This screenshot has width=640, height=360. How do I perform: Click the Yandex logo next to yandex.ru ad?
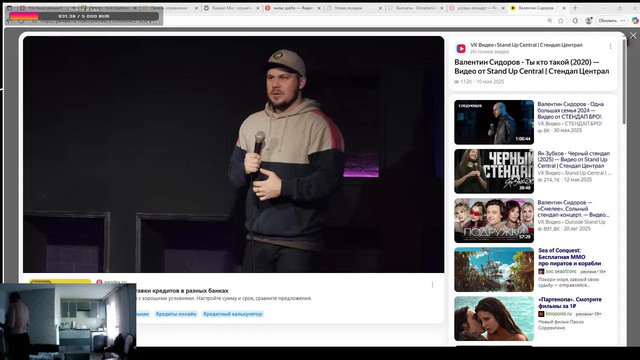point(99,282)
